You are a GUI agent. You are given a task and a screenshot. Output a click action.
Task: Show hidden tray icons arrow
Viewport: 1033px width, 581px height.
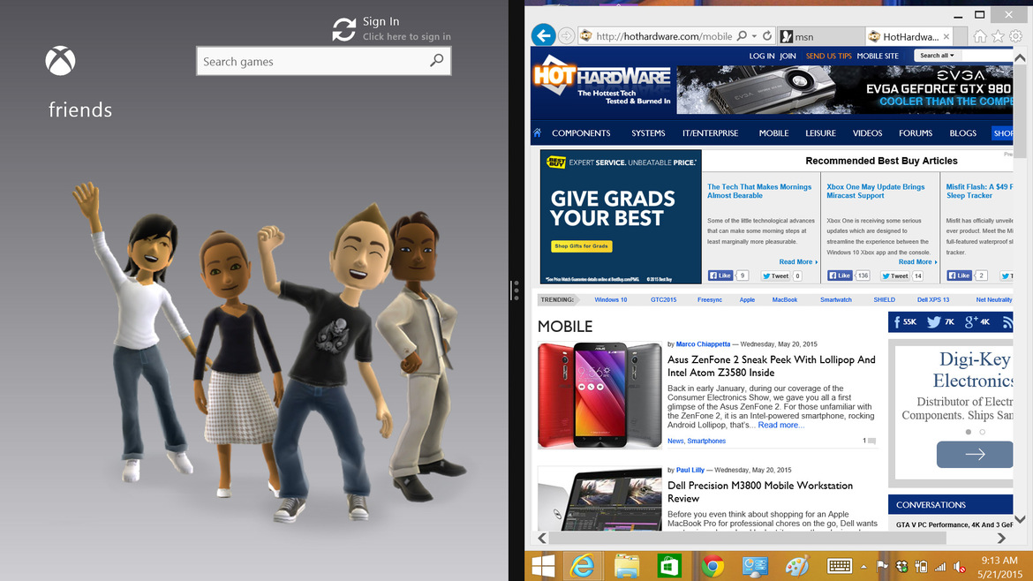(x=863, y=567)
